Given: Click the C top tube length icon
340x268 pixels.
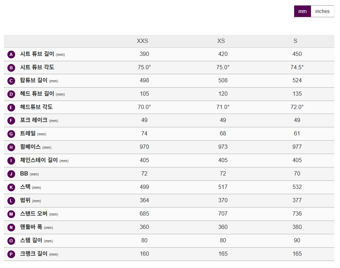Looking at the screenshot, I should pos(11,81).
